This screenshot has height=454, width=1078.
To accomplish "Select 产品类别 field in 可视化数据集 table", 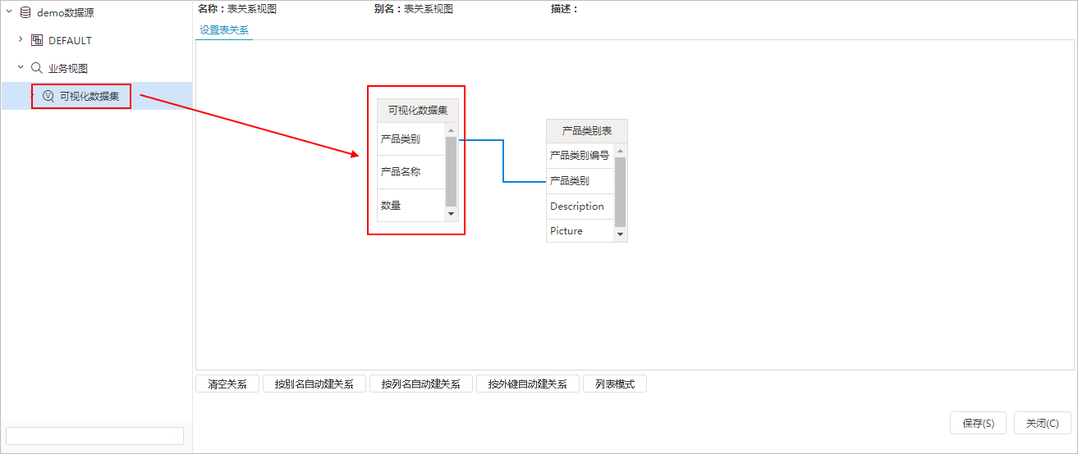I will pyautogui.click(x=411, y=139).
